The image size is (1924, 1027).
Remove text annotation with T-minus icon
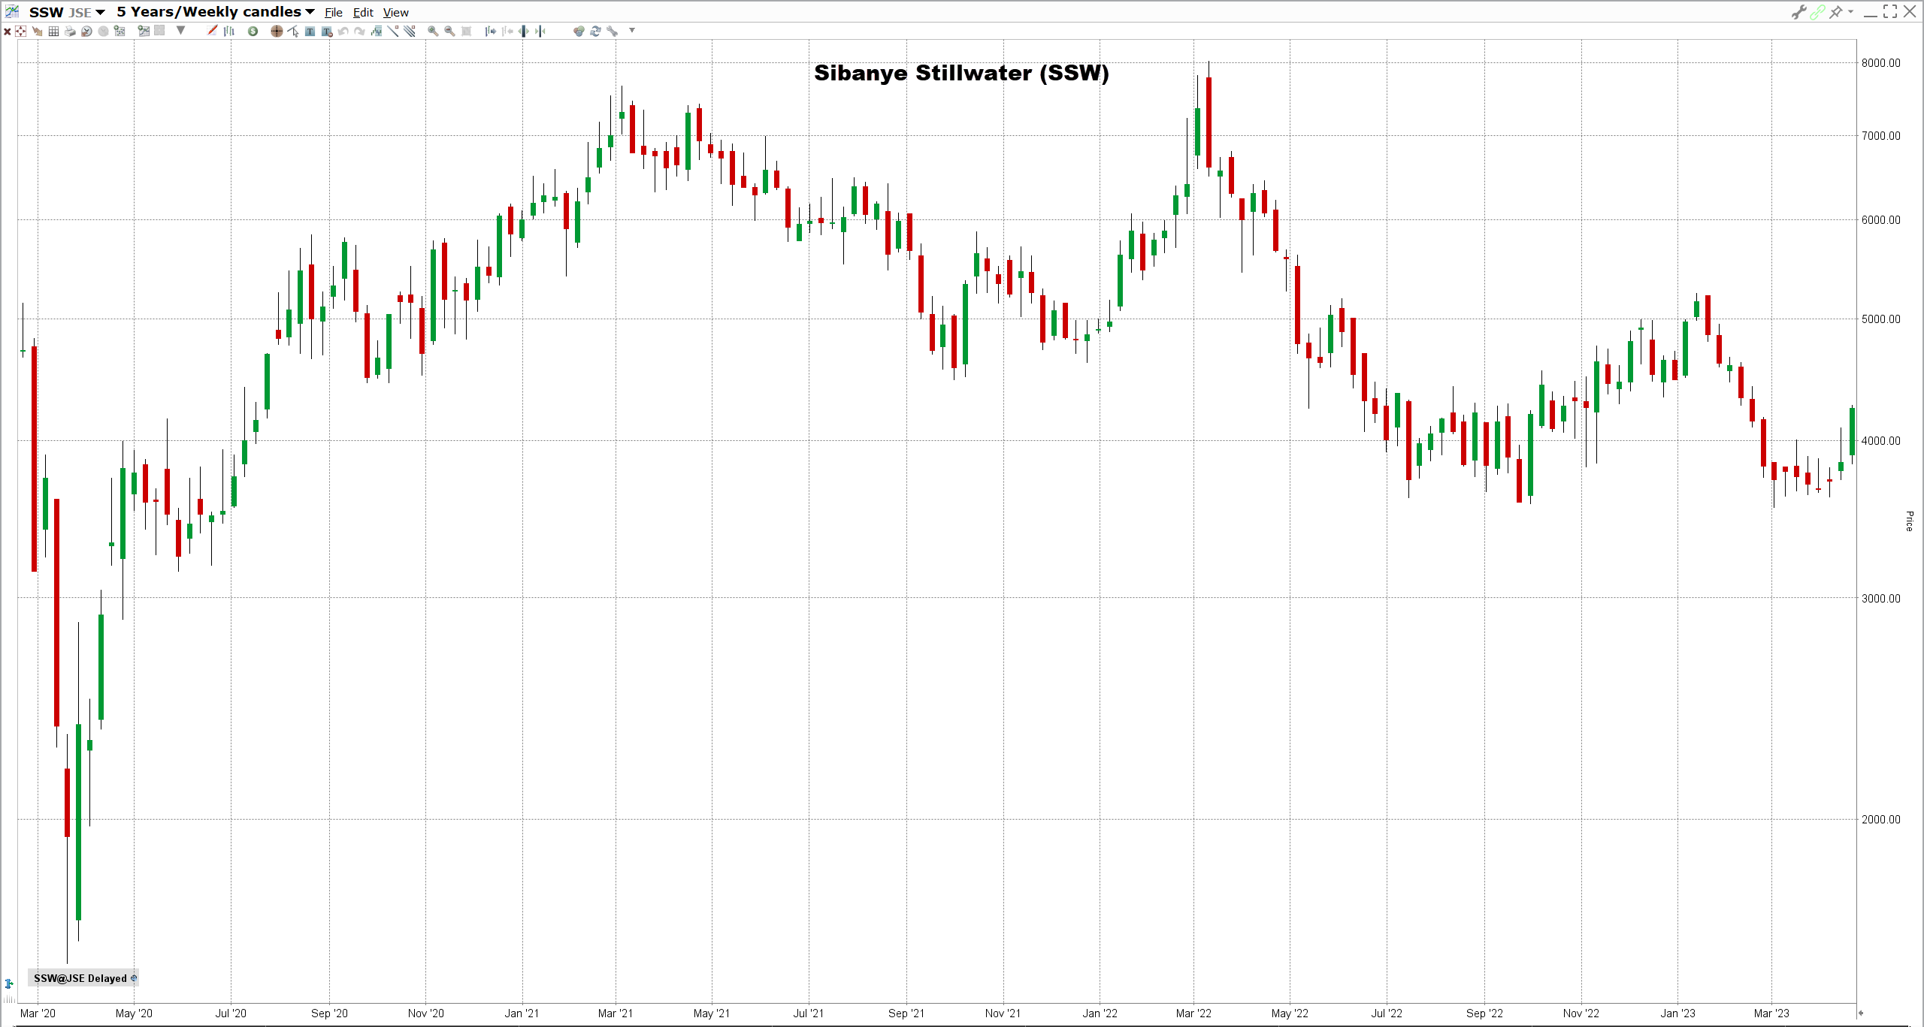tap(327, 31)
